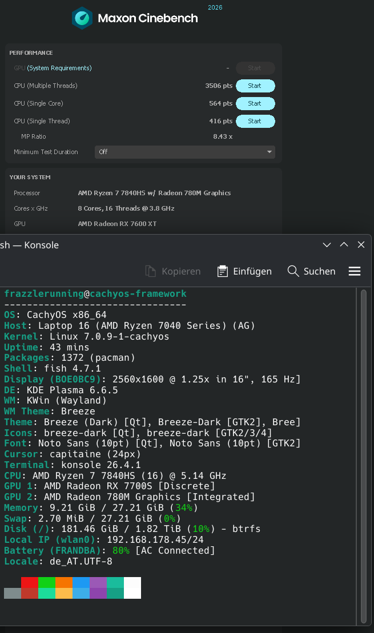The image size is (374, 633).
Task: Click the Einfügen paste button in Konsole
Action: click(x=244, y=271)
